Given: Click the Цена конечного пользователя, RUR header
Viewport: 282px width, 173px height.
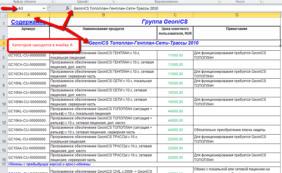Looking at the screenshot, I should pos(175,33).
